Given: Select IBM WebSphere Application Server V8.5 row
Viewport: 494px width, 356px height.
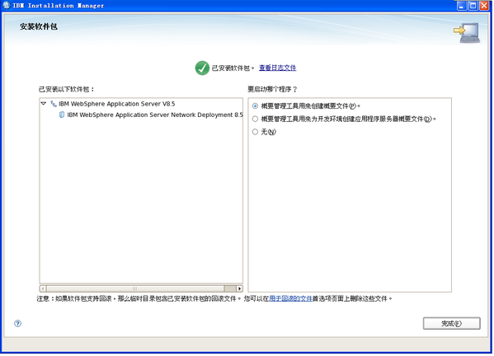Looking at the screenshot, I should tap(117, 104).
